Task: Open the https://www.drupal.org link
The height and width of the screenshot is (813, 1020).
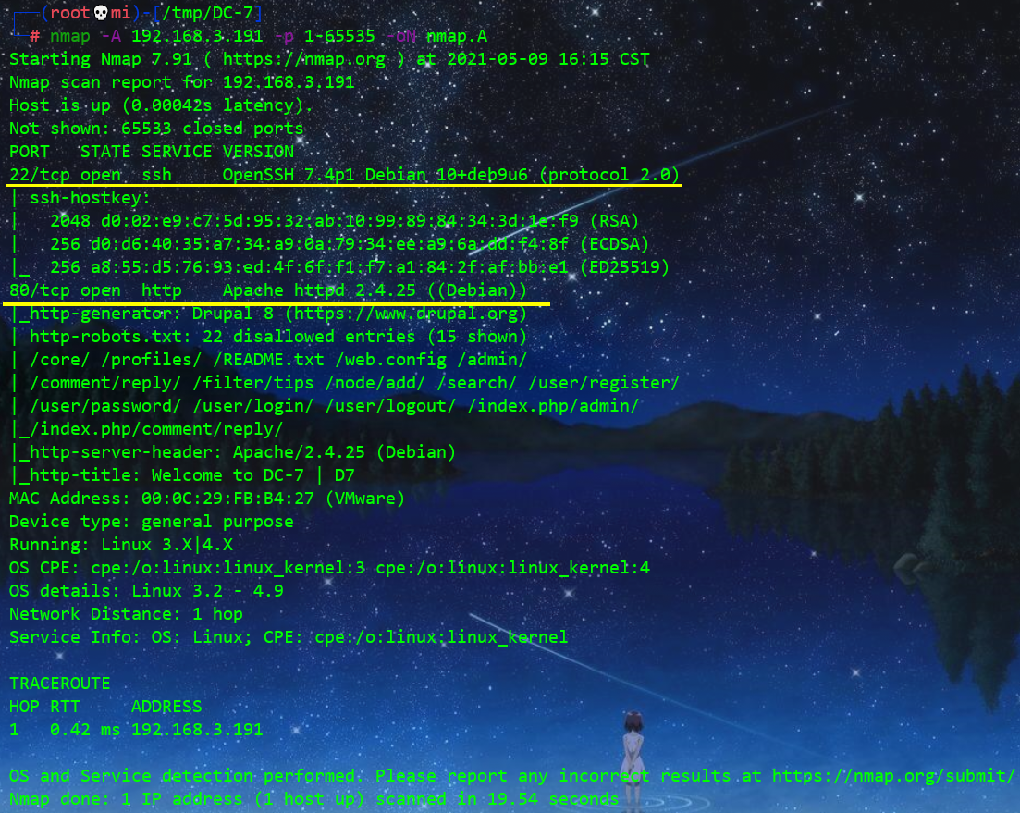Action: [406, 314]
